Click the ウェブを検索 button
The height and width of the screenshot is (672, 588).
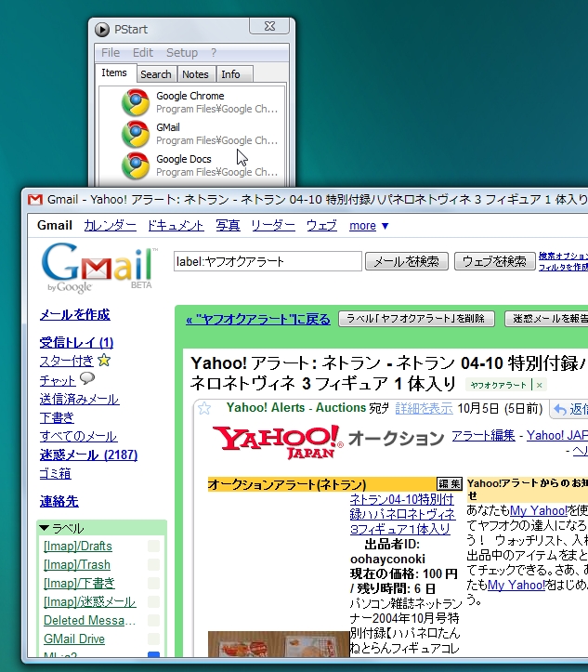494,261
